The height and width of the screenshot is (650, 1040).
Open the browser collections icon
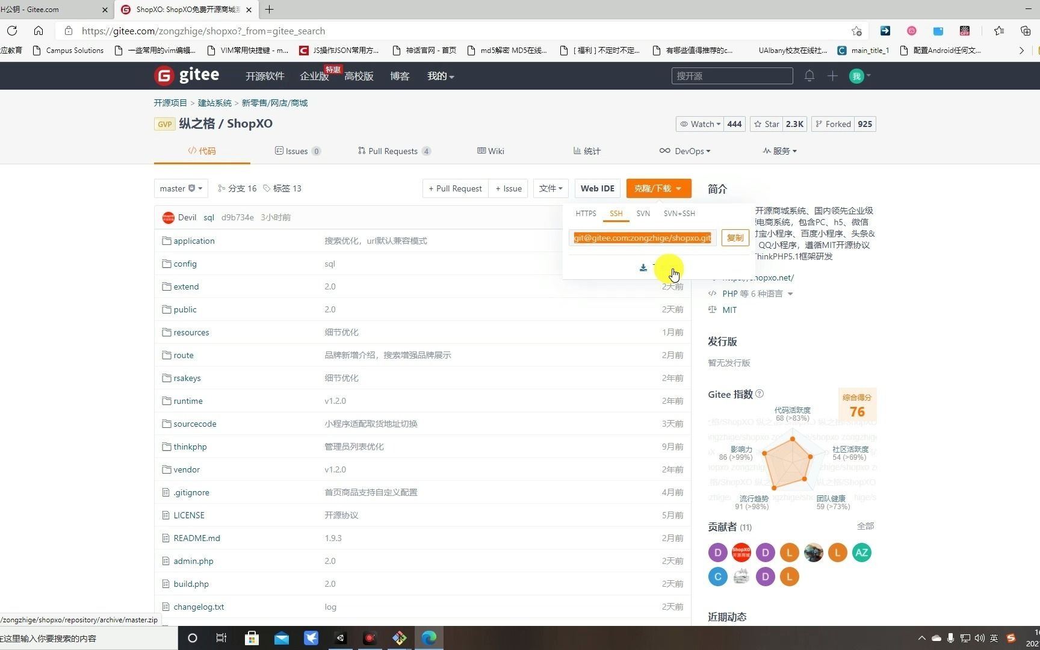[x=1026, y=31]
